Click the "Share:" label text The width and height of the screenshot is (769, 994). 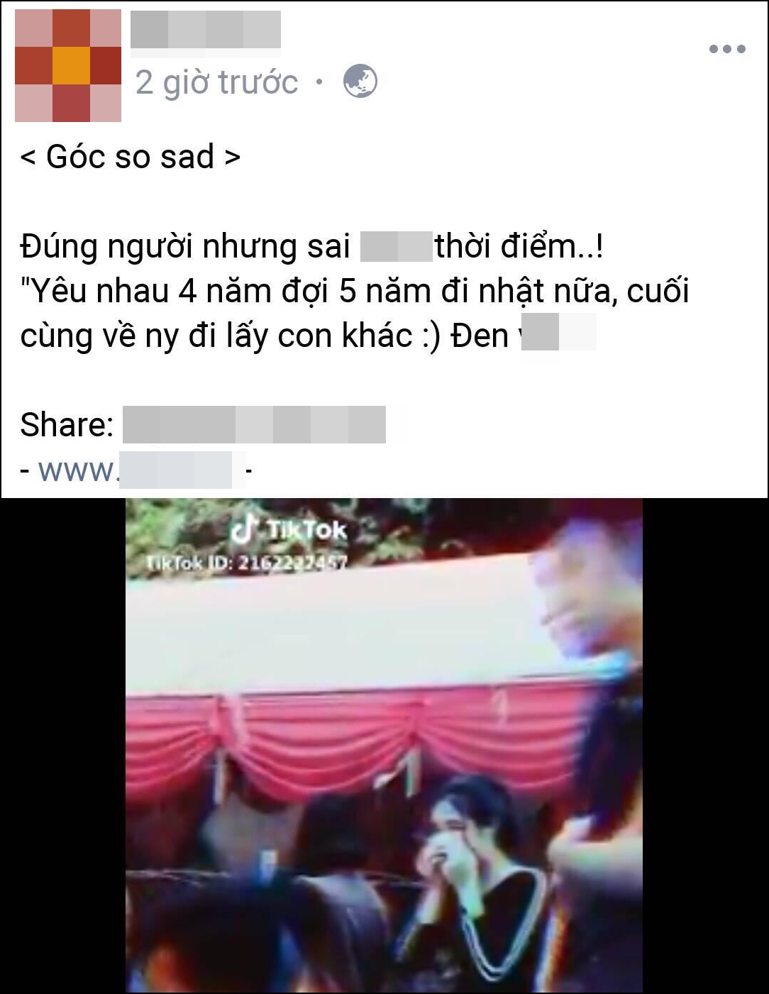(x=67, y=425)
